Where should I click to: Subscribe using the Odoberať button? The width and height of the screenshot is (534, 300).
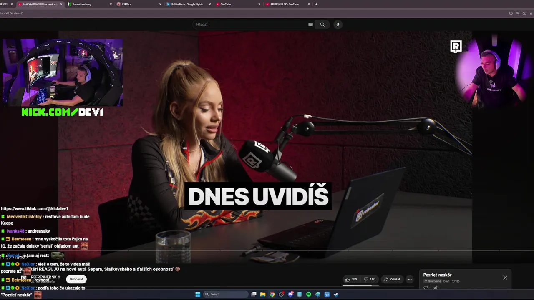[x=76, y=279]
